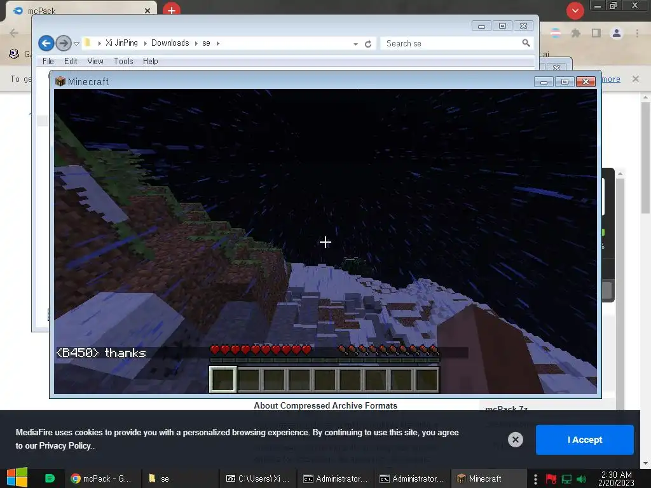The image size is (651, 488).
Task: Open the browser profile avatar icon
Action: pyautogui.click(x=617, y=33)
